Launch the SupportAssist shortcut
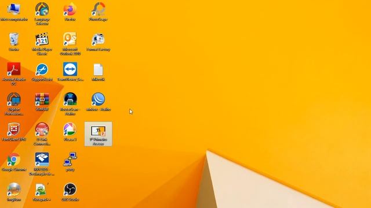This screenshot has width=371, height=208. coord(42,72)
